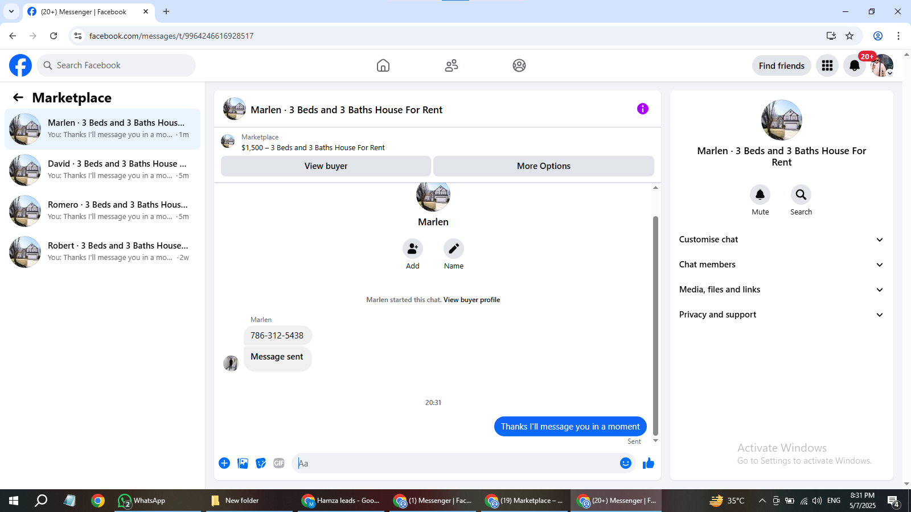Screen dimensions: 911x512
Task: Open the Groups icon in top navigation
Action: (x=519, y=65)
